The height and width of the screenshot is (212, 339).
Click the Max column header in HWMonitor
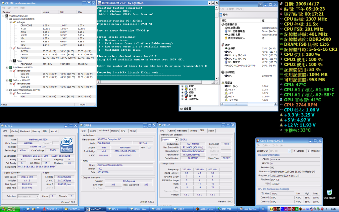coord(86,12)
